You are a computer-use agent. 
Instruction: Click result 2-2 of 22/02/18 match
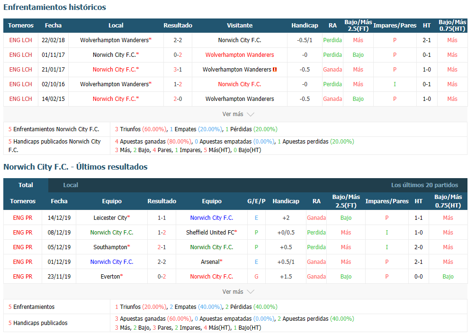178,40
